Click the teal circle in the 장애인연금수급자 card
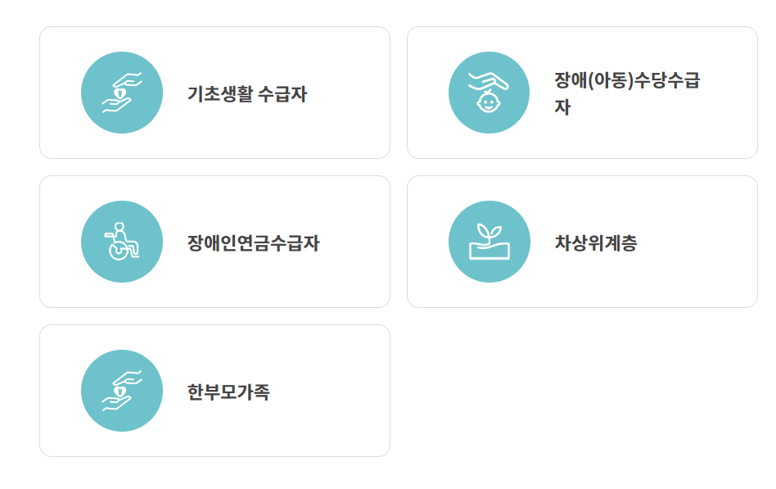This screenshot has width=776, height=489. coord(122,242)
